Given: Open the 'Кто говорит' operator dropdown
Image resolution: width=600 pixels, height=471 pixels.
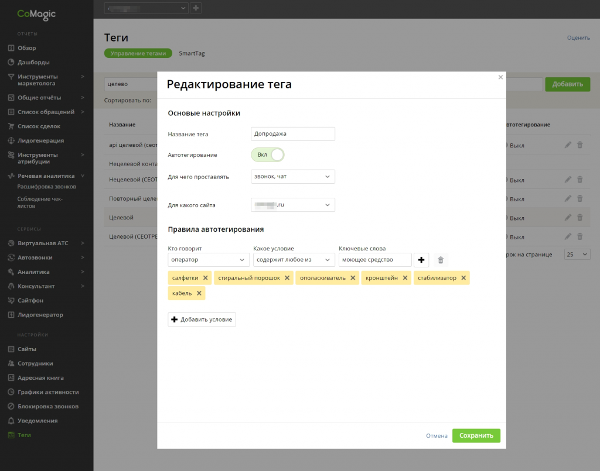Looking at the screenshot, I should tap(209, 260).
